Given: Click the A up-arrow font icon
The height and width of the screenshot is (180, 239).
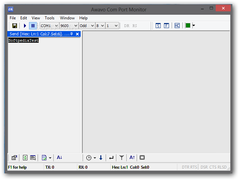Looking at the screenshot, I should click(x=132, y=157).
